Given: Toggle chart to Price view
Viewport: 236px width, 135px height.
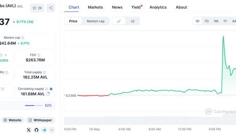Looking at the screenshot, I should [73, 21].
